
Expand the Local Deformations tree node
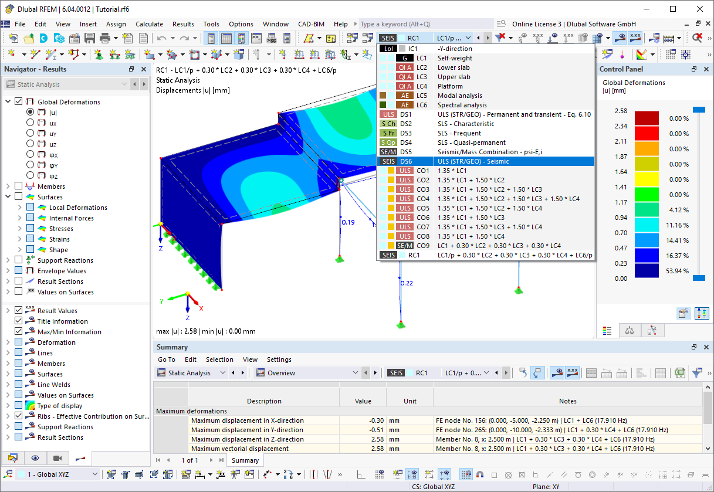tap(20, 207)
